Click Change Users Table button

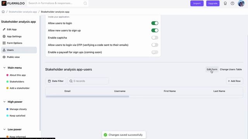[x=231, y=69]
